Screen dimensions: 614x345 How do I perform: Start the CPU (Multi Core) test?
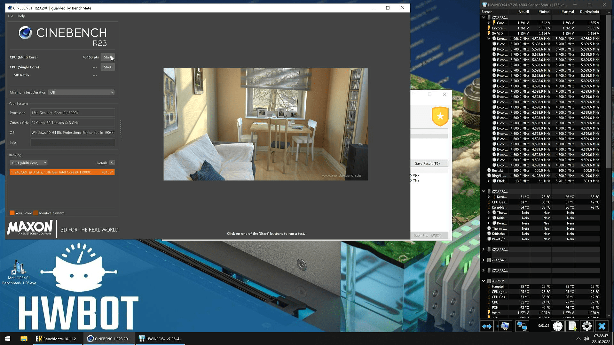click(108, 57)
